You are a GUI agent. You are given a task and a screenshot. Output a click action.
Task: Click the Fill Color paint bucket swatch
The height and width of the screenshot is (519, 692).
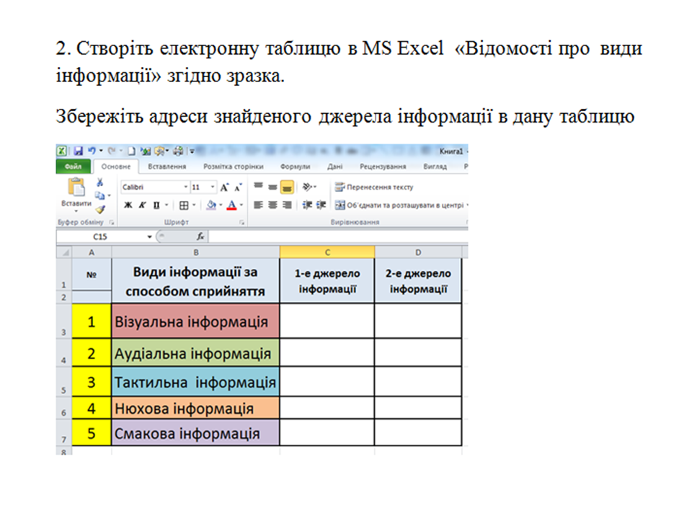[211, 205]
